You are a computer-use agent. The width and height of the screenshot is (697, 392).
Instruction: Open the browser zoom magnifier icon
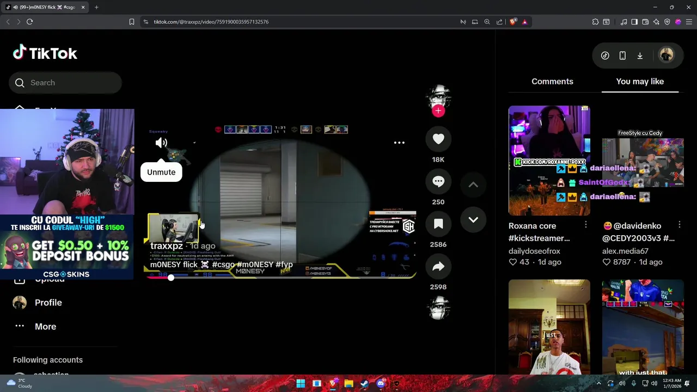click(x=487, y=22)
